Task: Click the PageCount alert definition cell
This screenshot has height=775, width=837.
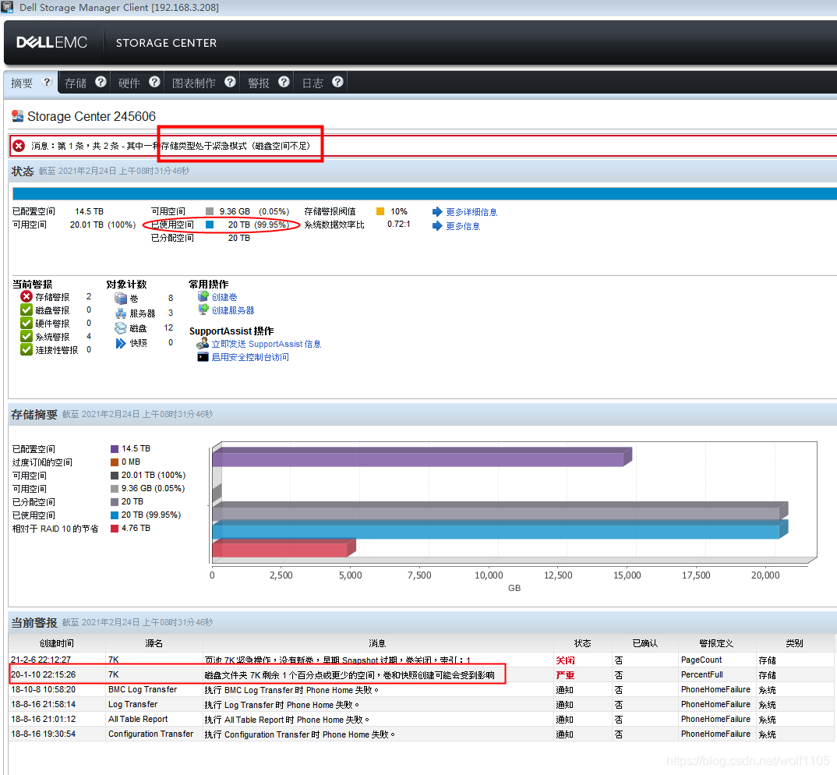Action: tap(717, 660)
